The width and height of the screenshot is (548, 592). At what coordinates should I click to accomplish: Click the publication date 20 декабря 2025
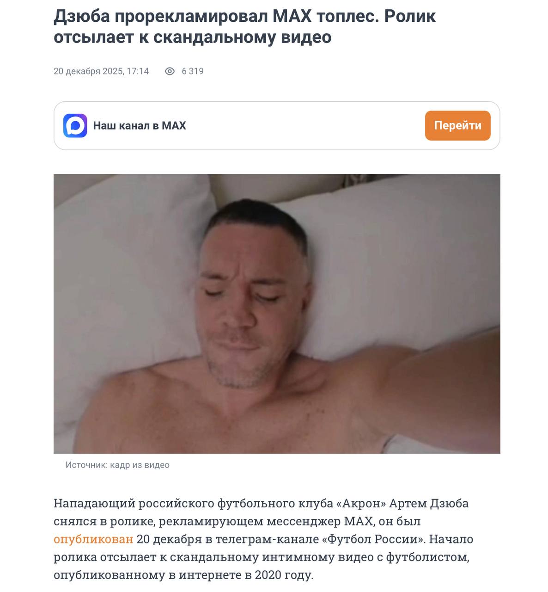[88, 71]
